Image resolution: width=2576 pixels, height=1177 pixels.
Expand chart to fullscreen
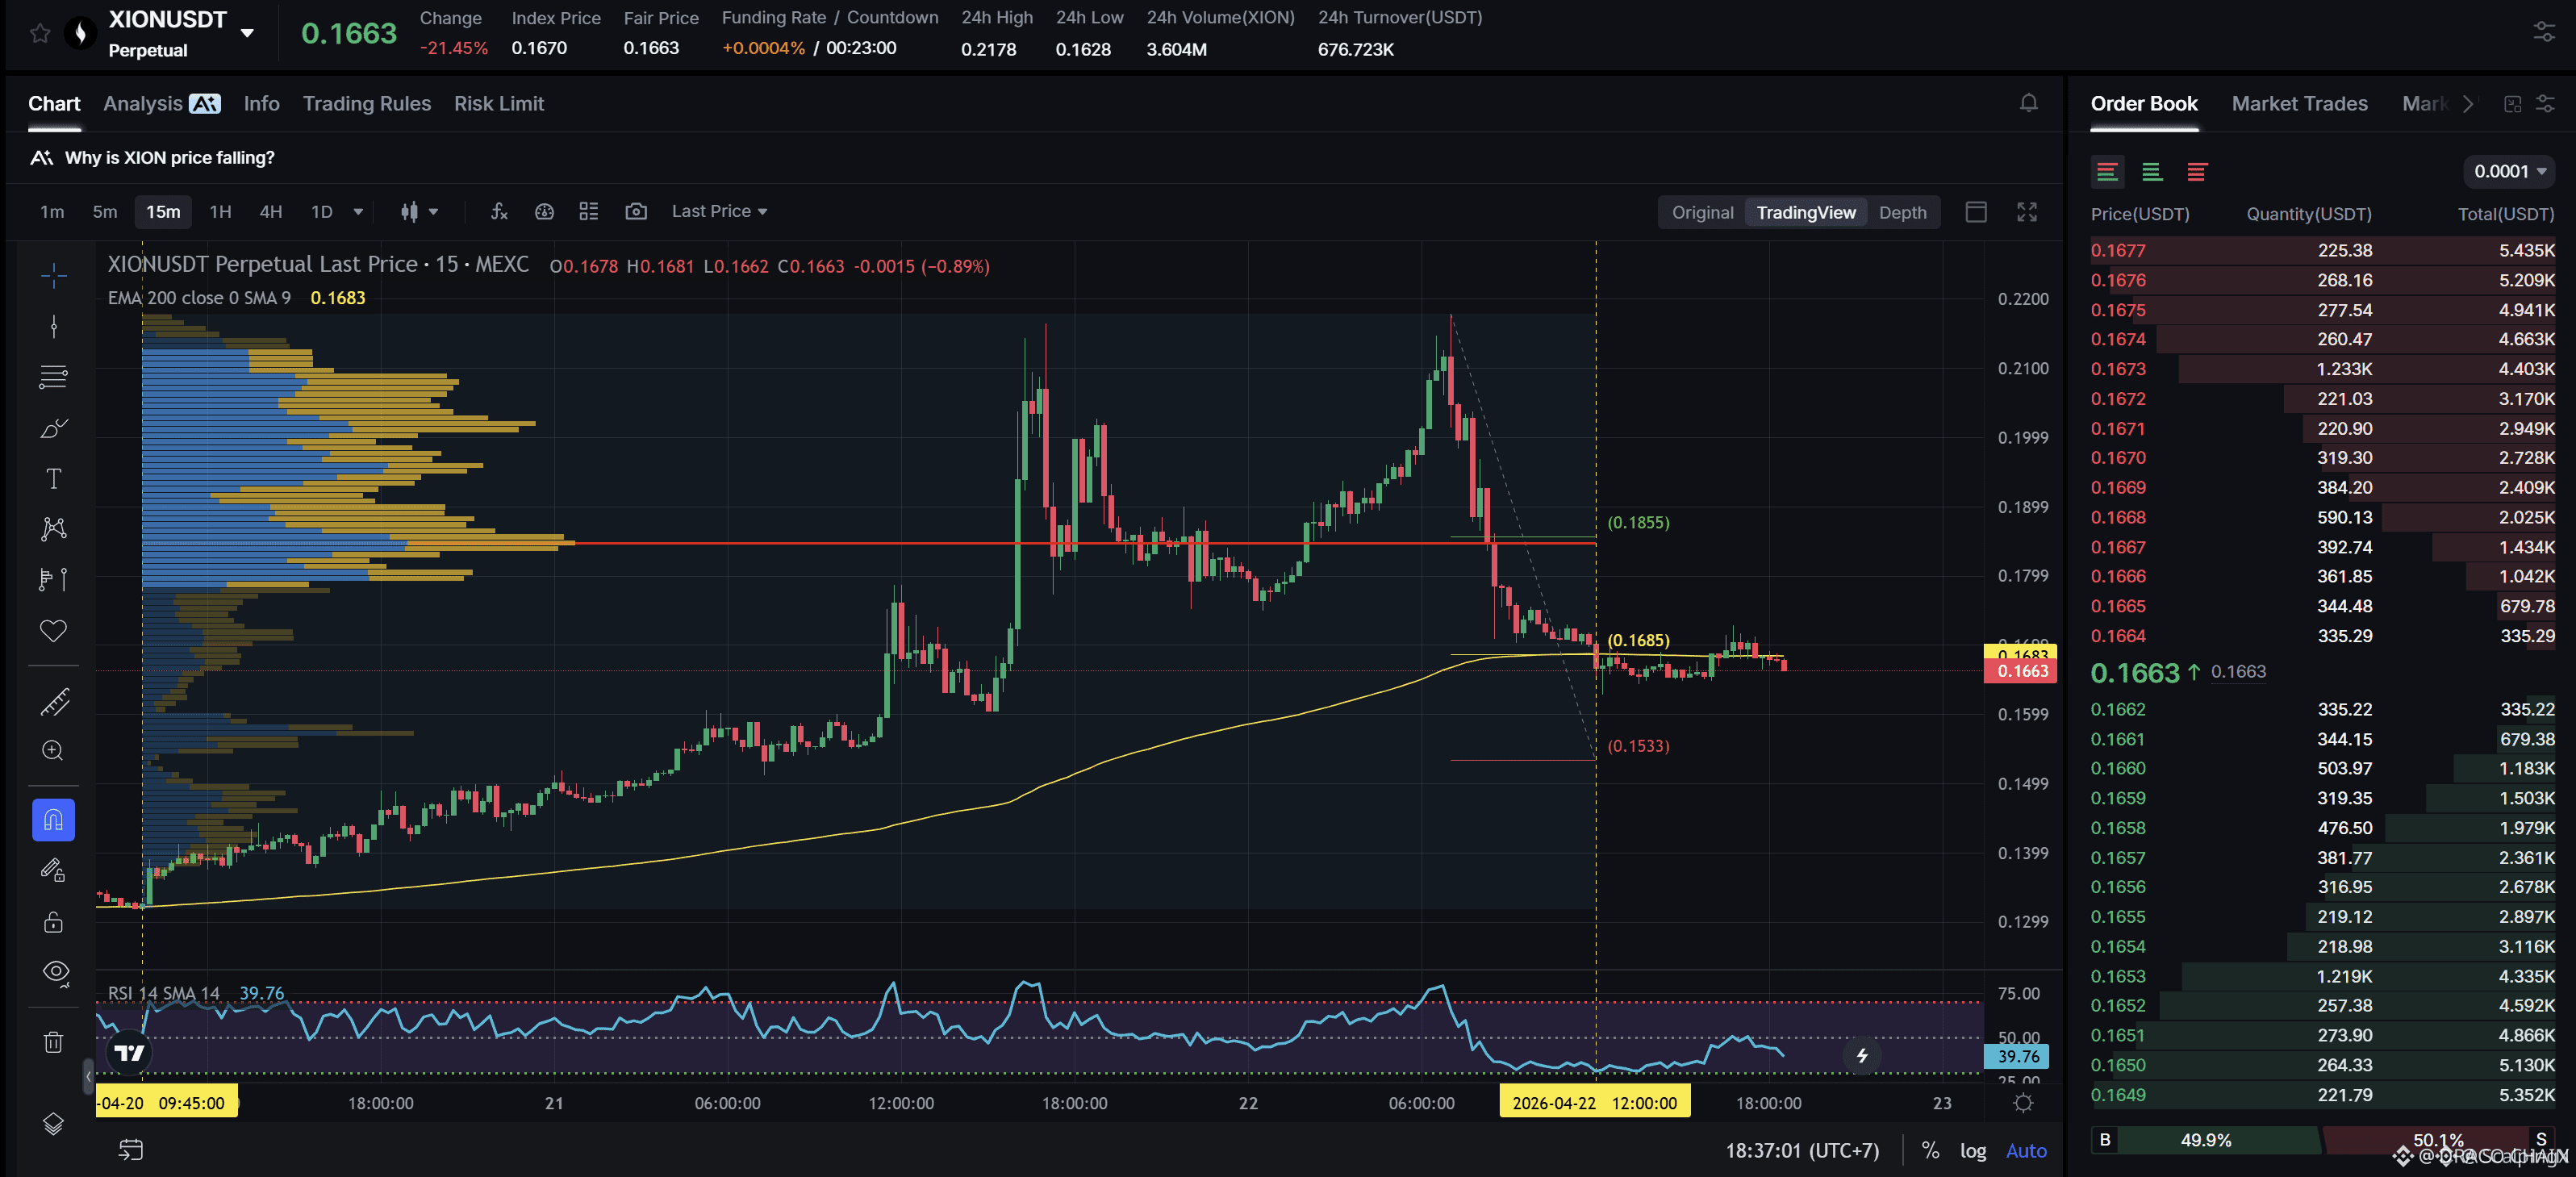click(x=2027, y=212)
